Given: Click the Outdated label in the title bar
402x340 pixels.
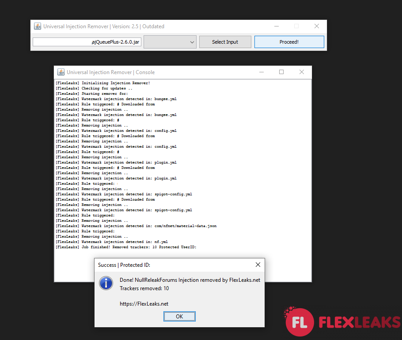Looking at the screenshot, I should tap(153, 26).
